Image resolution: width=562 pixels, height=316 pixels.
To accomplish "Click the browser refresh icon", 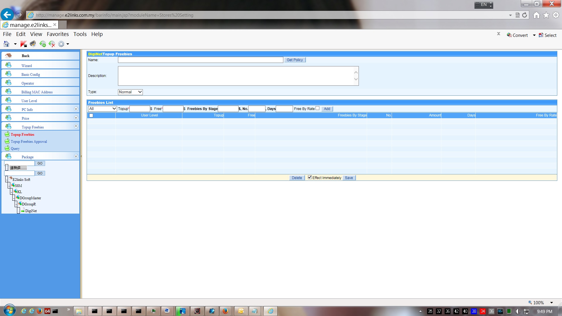I will click(525, 15).
